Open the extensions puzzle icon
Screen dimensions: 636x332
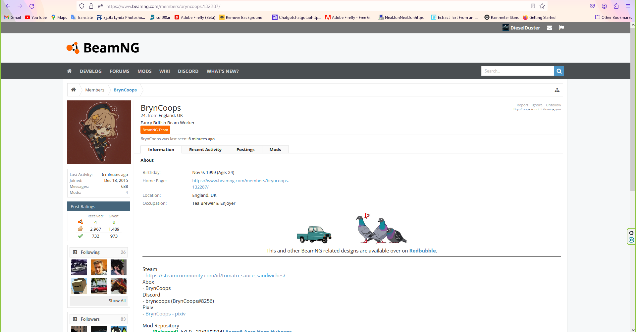pos(616,6)
